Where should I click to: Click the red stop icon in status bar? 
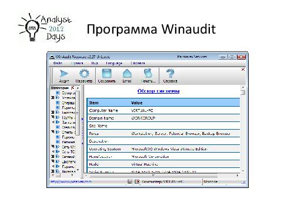[137, 182]
